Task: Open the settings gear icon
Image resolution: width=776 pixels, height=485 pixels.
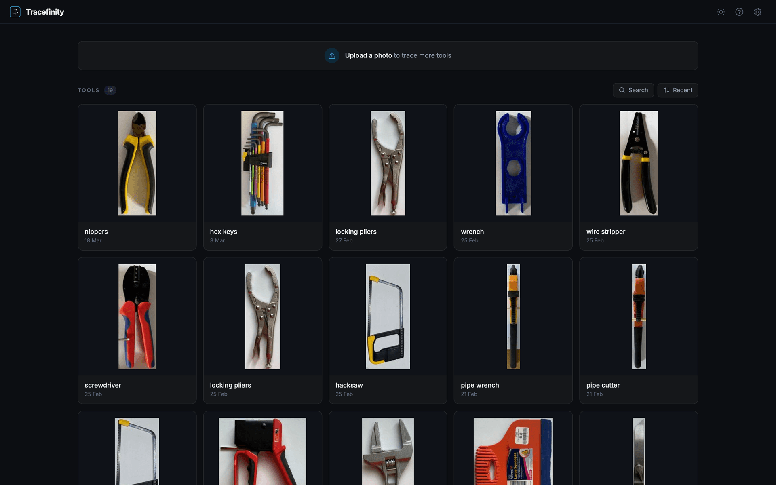Action: click(757, 12)
